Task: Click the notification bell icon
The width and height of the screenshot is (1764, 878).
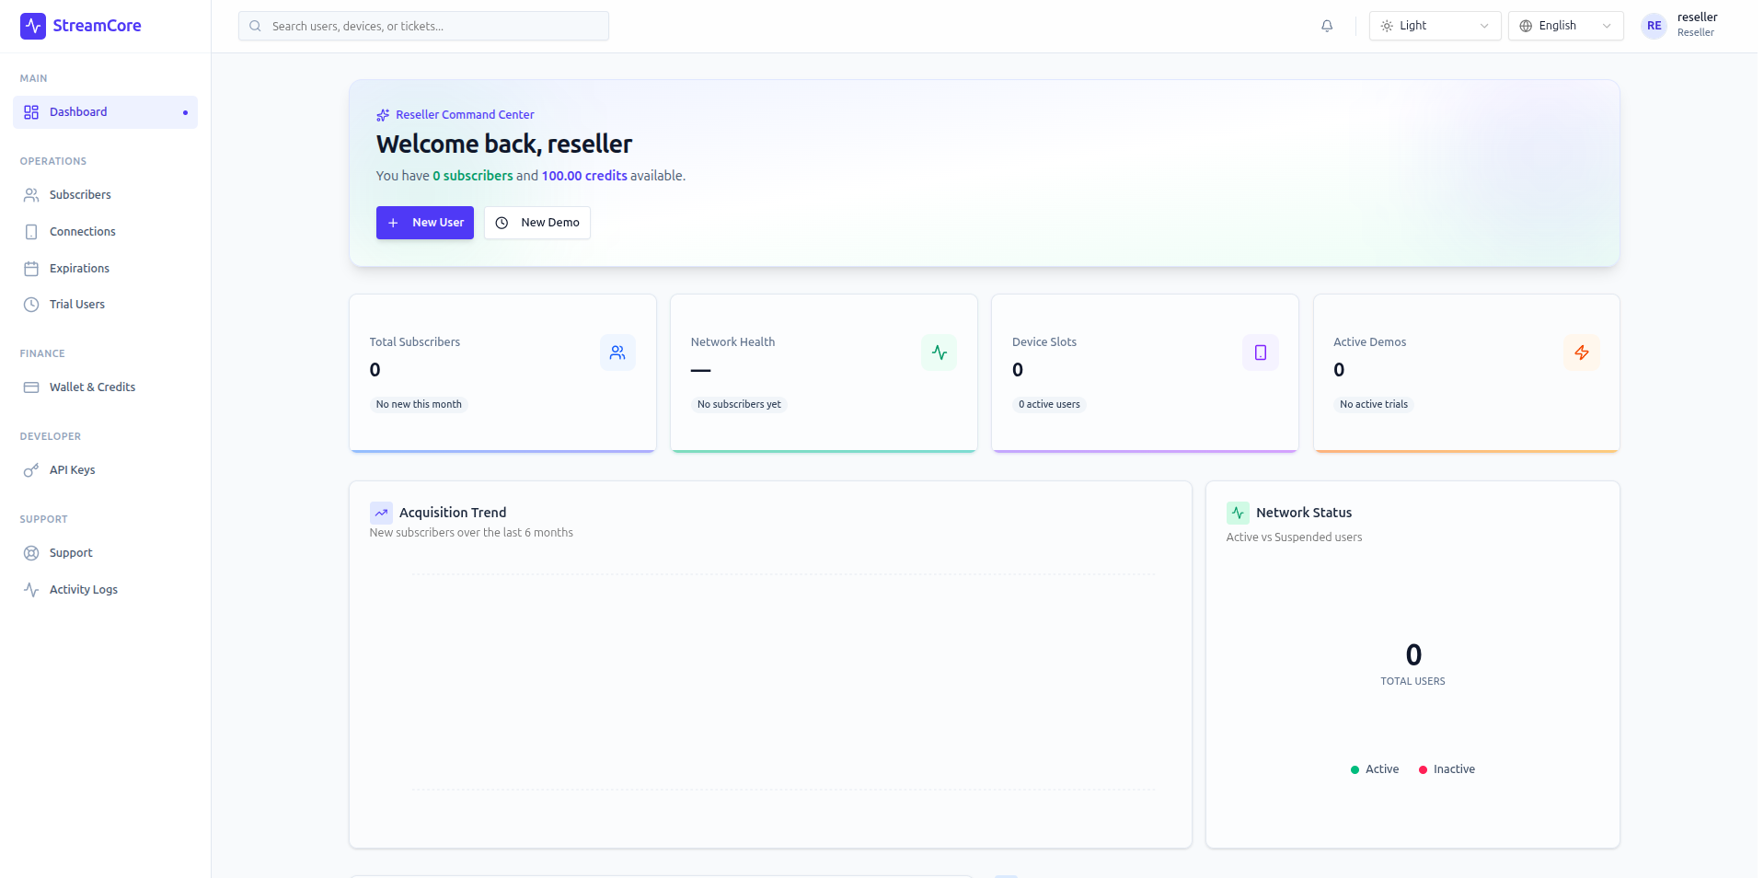Action: [1327, 26]
